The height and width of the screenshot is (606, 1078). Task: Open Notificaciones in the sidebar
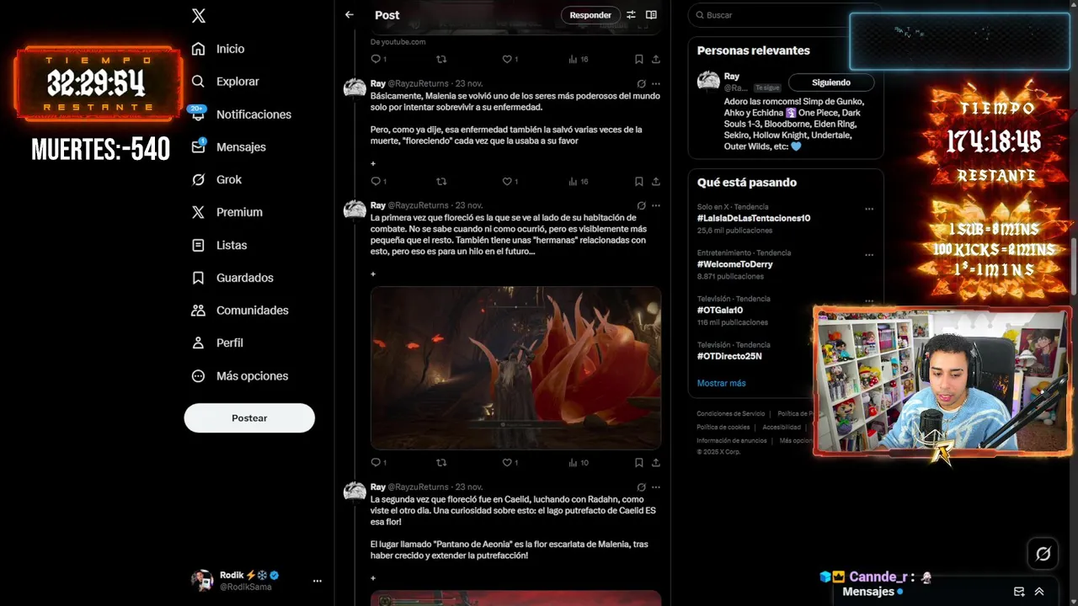pyautogui.click(x=241, y=114)
